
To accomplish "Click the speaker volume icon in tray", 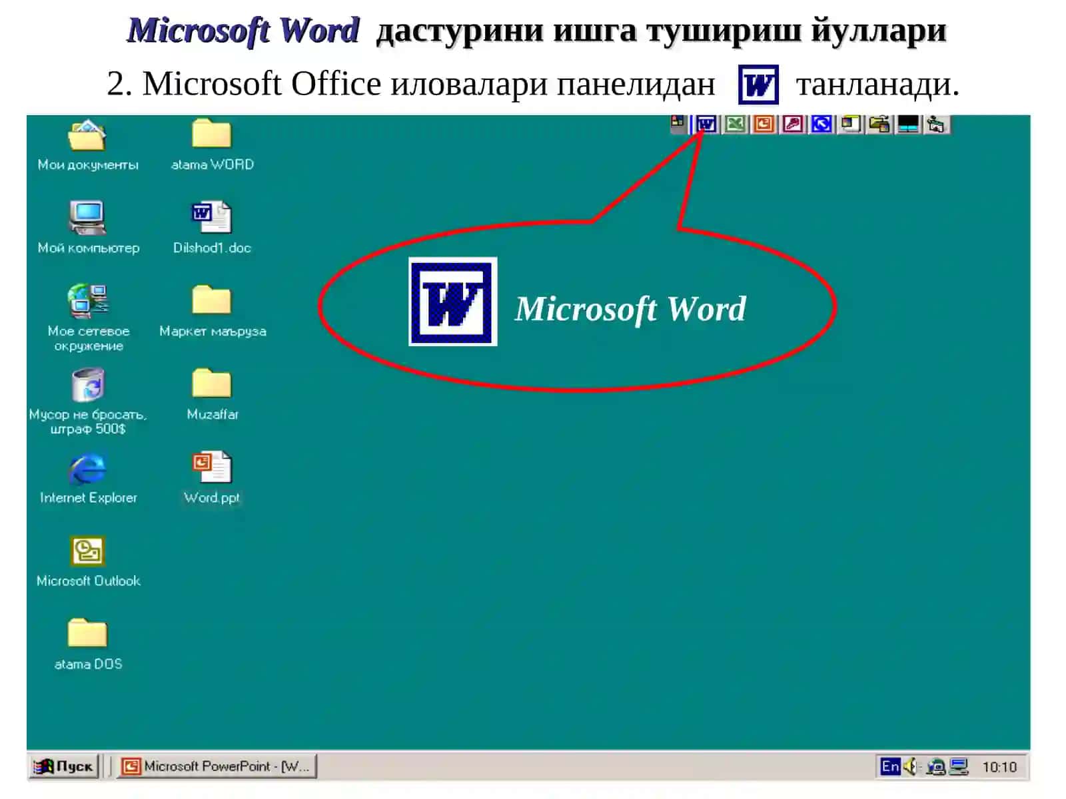I will coord(911,766).
